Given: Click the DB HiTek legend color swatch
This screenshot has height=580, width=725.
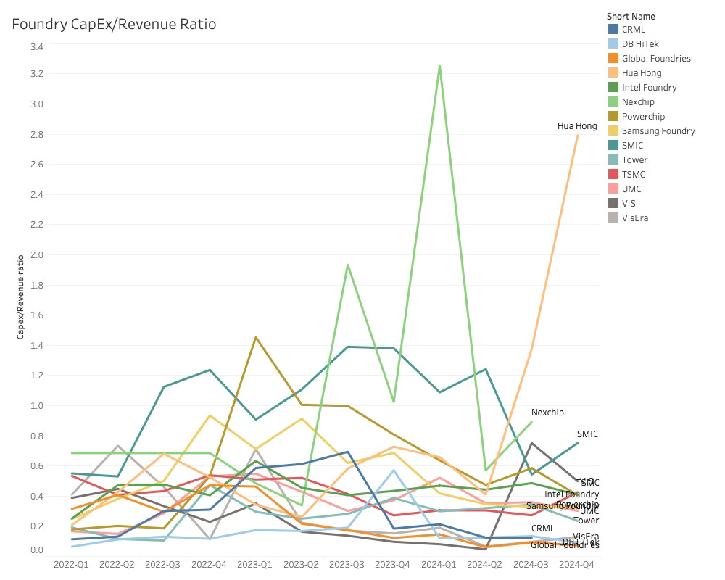Looking at the screenshot, I should (x=613, y=44).
